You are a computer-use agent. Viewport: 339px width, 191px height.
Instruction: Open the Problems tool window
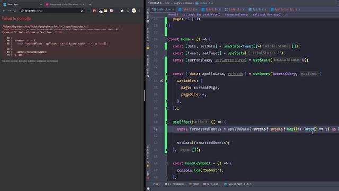[175, 184]
